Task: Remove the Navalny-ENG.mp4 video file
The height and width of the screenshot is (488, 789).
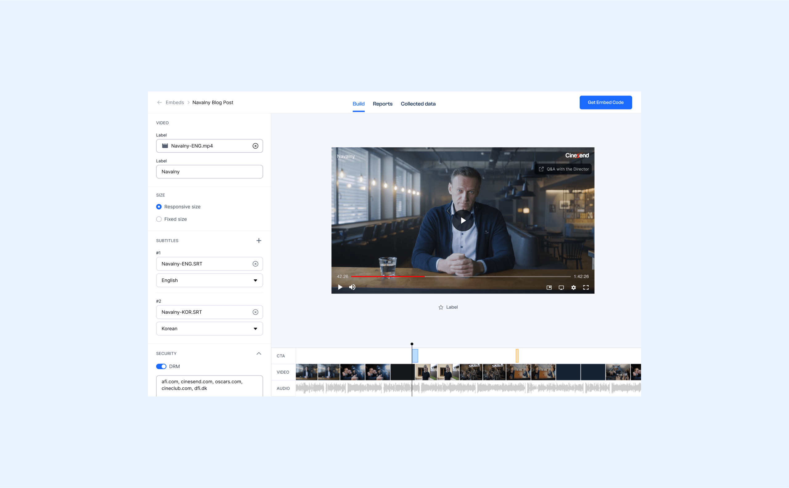Action: pos(255,146)
